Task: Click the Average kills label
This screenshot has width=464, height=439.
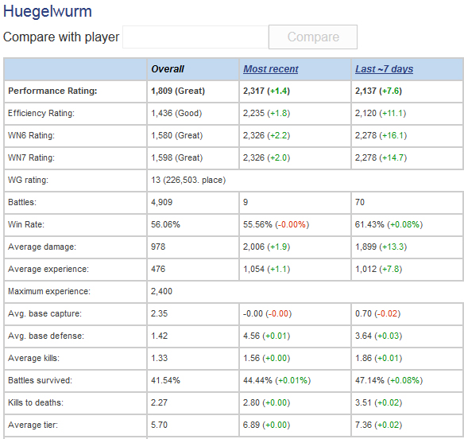Action: tap(33, 358)
